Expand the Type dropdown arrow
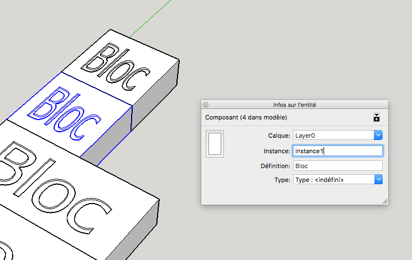Image resolution: width=412 pixels, height=260 pixels. 378,180
